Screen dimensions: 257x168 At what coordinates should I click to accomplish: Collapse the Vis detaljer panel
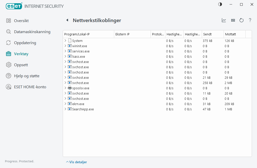tap(76, 162)
